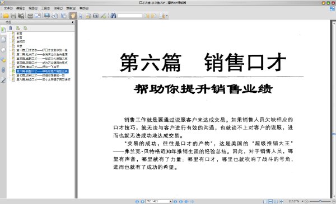Viewport: 336px width, 204px height.
Task: Go to previous page button in status bar
Action: pos(142,201)
